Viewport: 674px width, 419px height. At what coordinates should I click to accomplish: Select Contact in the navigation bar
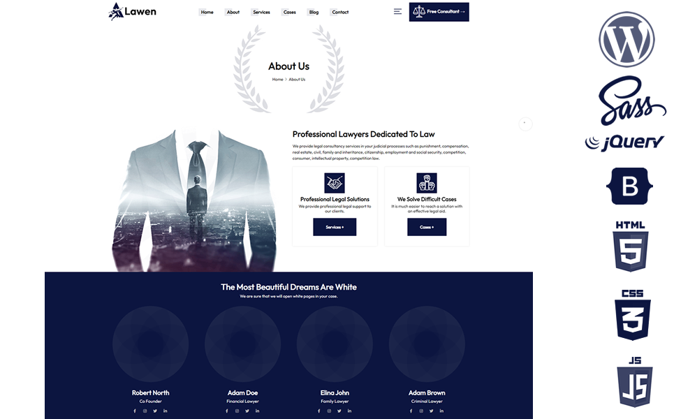(x=340, y=12)
